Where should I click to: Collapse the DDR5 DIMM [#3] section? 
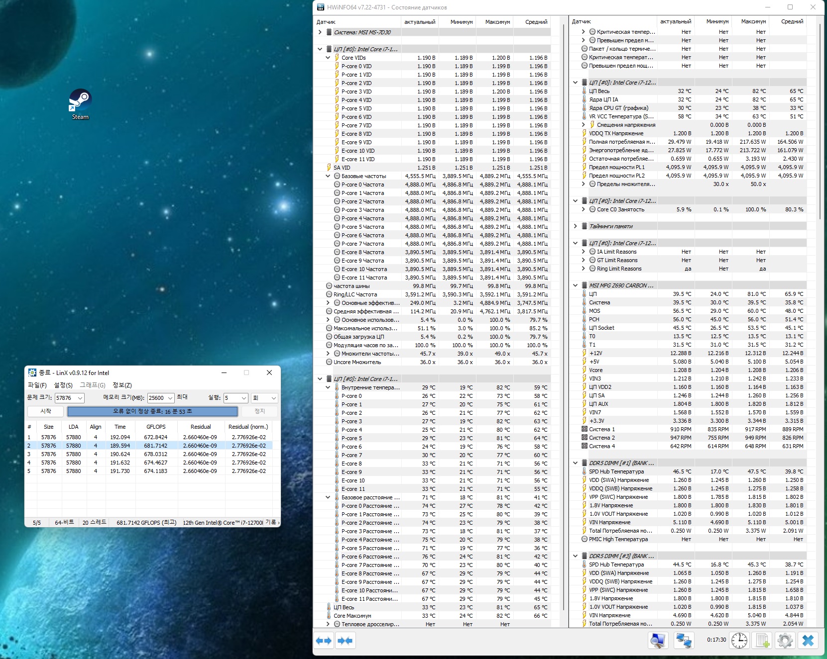tap(576, 556)
